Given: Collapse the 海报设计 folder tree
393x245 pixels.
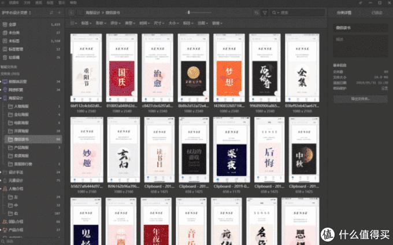Looking at the screenshot, I should (1, 98).
